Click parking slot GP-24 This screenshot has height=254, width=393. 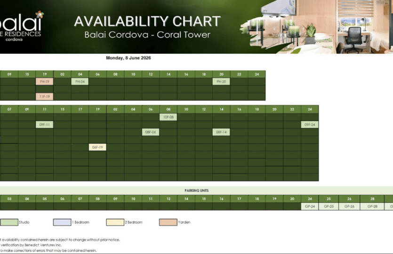coord(310,206)
